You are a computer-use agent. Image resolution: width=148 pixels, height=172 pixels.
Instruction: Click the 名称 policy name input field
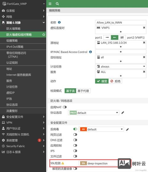pos(121,22)
